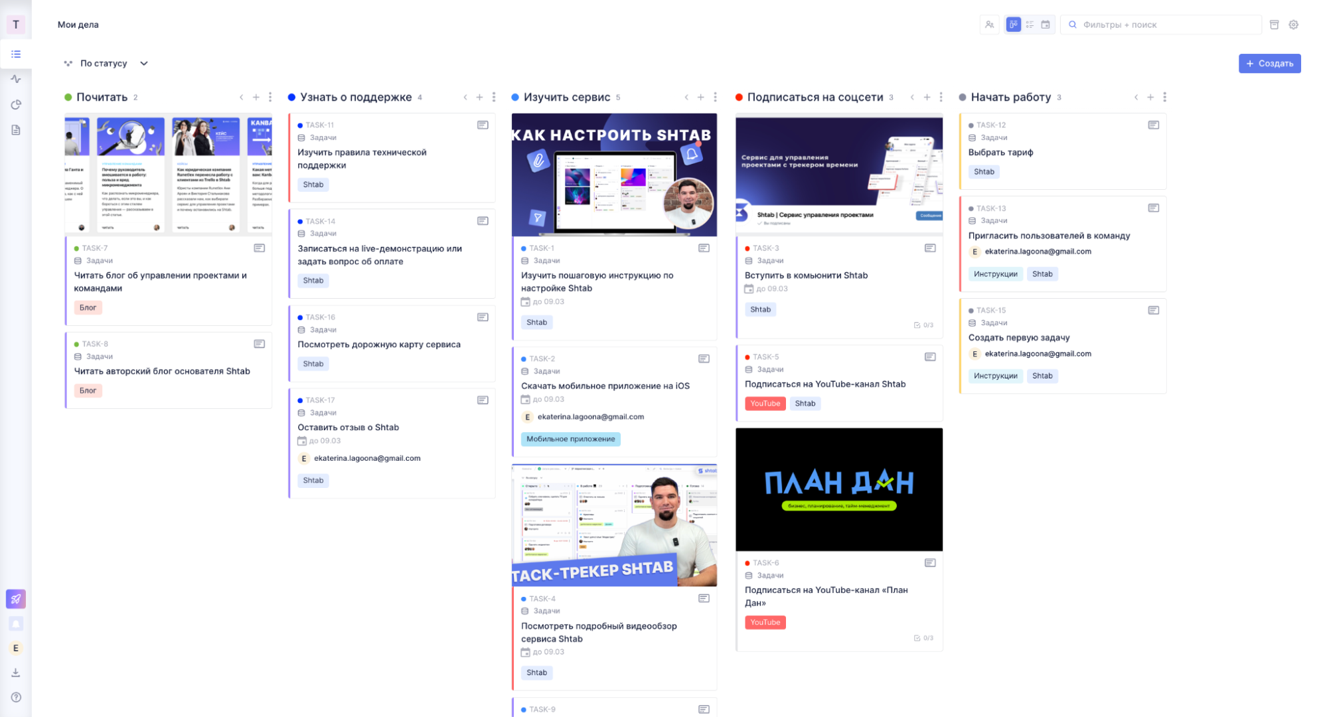
Task: Open description icon on TASK-11 card
Action: click(x=483, y=125)
